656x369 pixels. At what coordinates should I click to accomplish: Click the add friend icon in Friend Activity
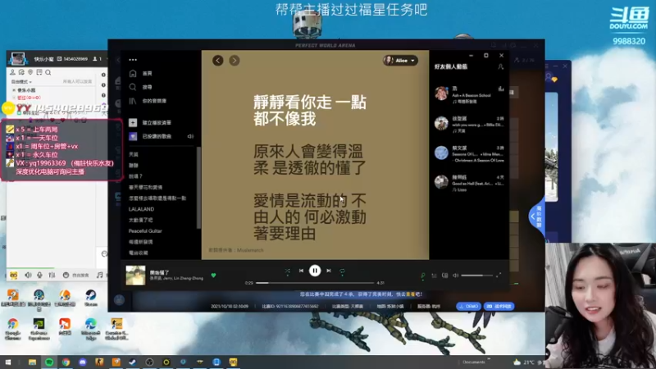tap(500, 66)
